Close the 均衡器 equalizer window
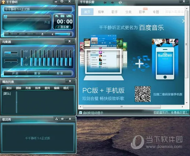190x156 pixels. pyautogui.click(x=70, y=41)
